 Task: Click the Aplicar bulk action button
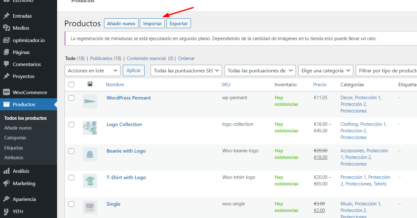[x=134, y=70]
